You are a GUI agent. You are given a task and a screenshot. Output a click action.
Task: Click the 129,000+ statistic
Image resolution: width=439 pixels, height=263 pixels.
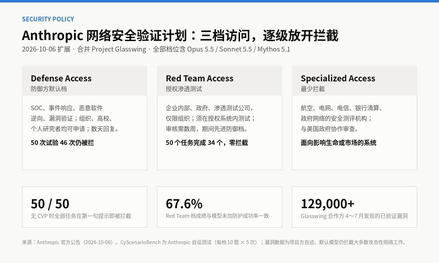pos(328,204)
